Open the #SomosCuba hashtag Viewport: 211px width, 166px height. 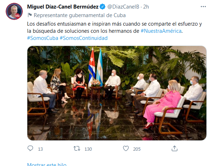[x=43, y=38]
